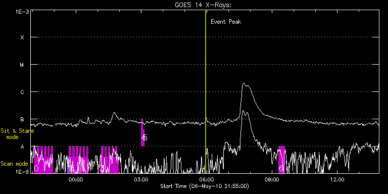
Task: Click the 1E-3 top axis value
Action: 22,12
